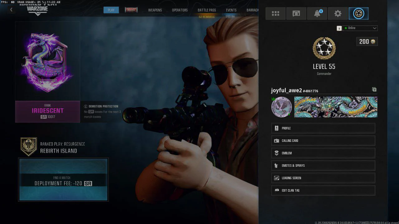Click the Level 55 text
Screen dimensions: 399x224
point(324,66)
